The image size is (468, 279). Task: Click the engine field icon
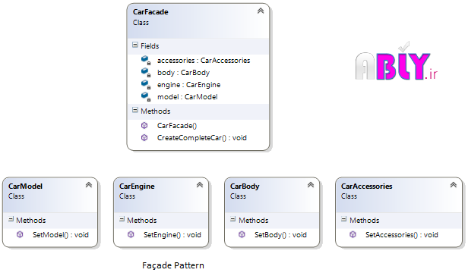(146, 85)
